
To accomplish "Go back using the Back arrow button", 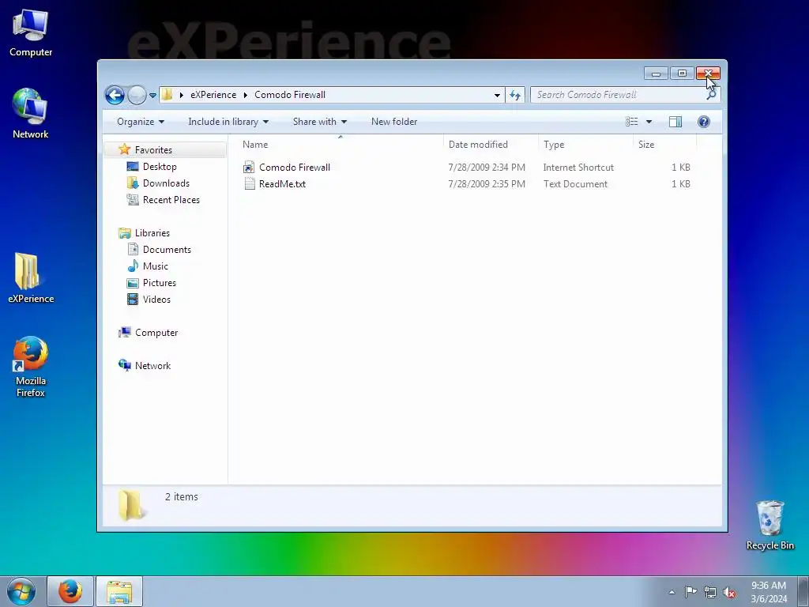I will 115,95.
